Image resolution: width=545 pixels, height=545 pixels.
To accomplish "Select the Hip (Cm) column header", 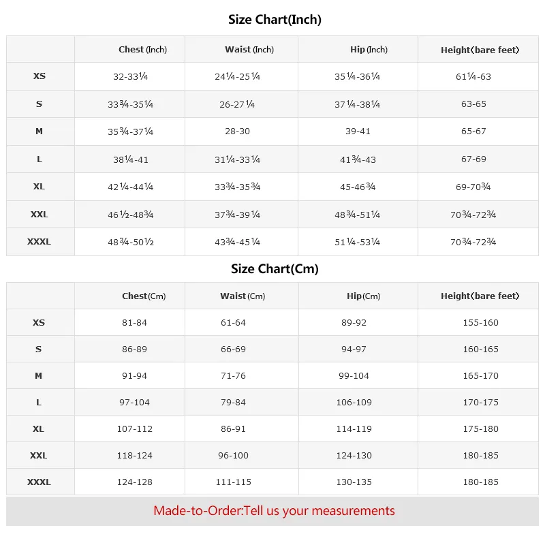I will [x=364, y=296].
